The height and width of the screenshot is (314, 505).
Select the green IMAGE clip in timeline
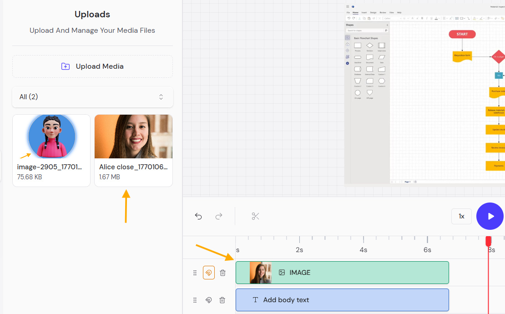[355, 273]
